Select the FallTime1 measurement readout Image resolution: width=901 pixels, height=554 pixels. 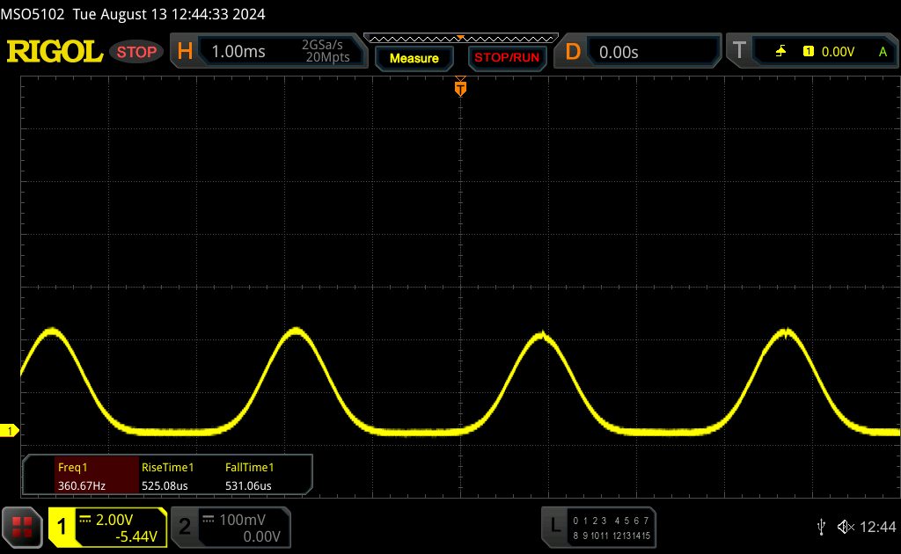pyautogui.click(x=250, y=476)
